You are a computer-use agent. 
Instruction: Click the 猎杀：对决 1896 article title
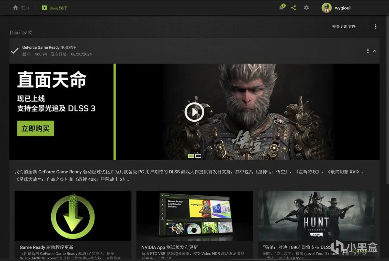point(297,247)
